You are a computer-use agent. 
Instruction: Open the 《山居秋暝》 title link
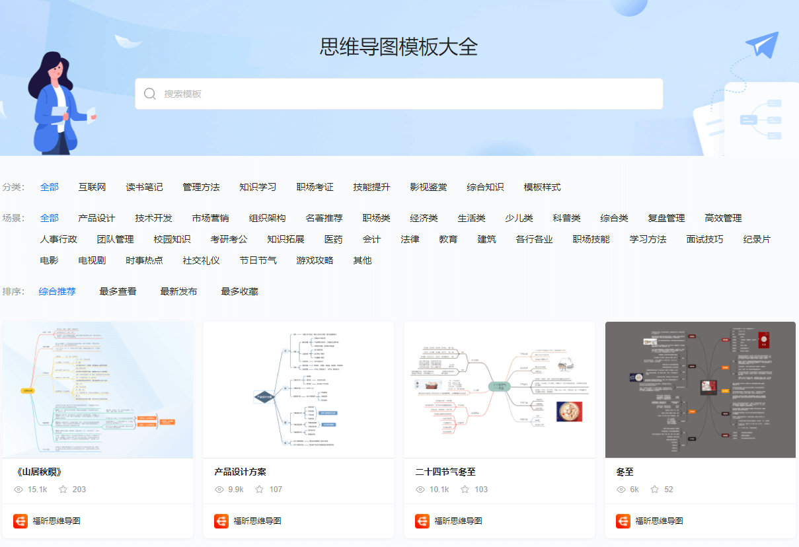pos(38,472)
